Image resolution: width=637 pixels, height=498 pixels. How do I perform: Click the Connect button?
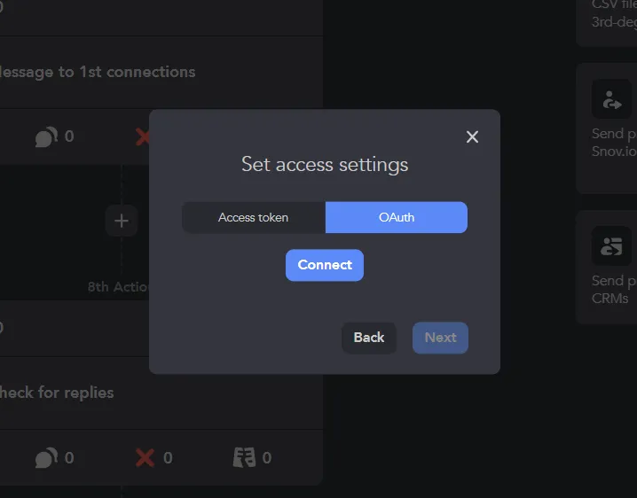325,265
